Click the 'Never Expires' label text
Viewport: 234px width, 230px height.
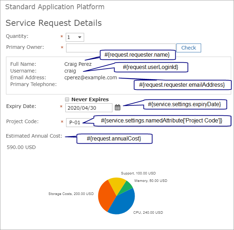point(90,99)
